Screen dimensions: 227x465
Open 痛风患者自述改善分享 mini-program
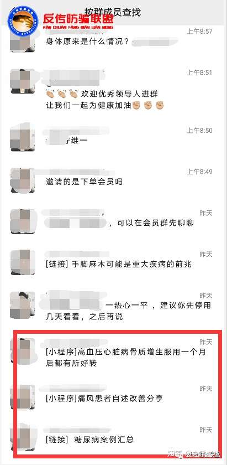[x=104, y=398]
